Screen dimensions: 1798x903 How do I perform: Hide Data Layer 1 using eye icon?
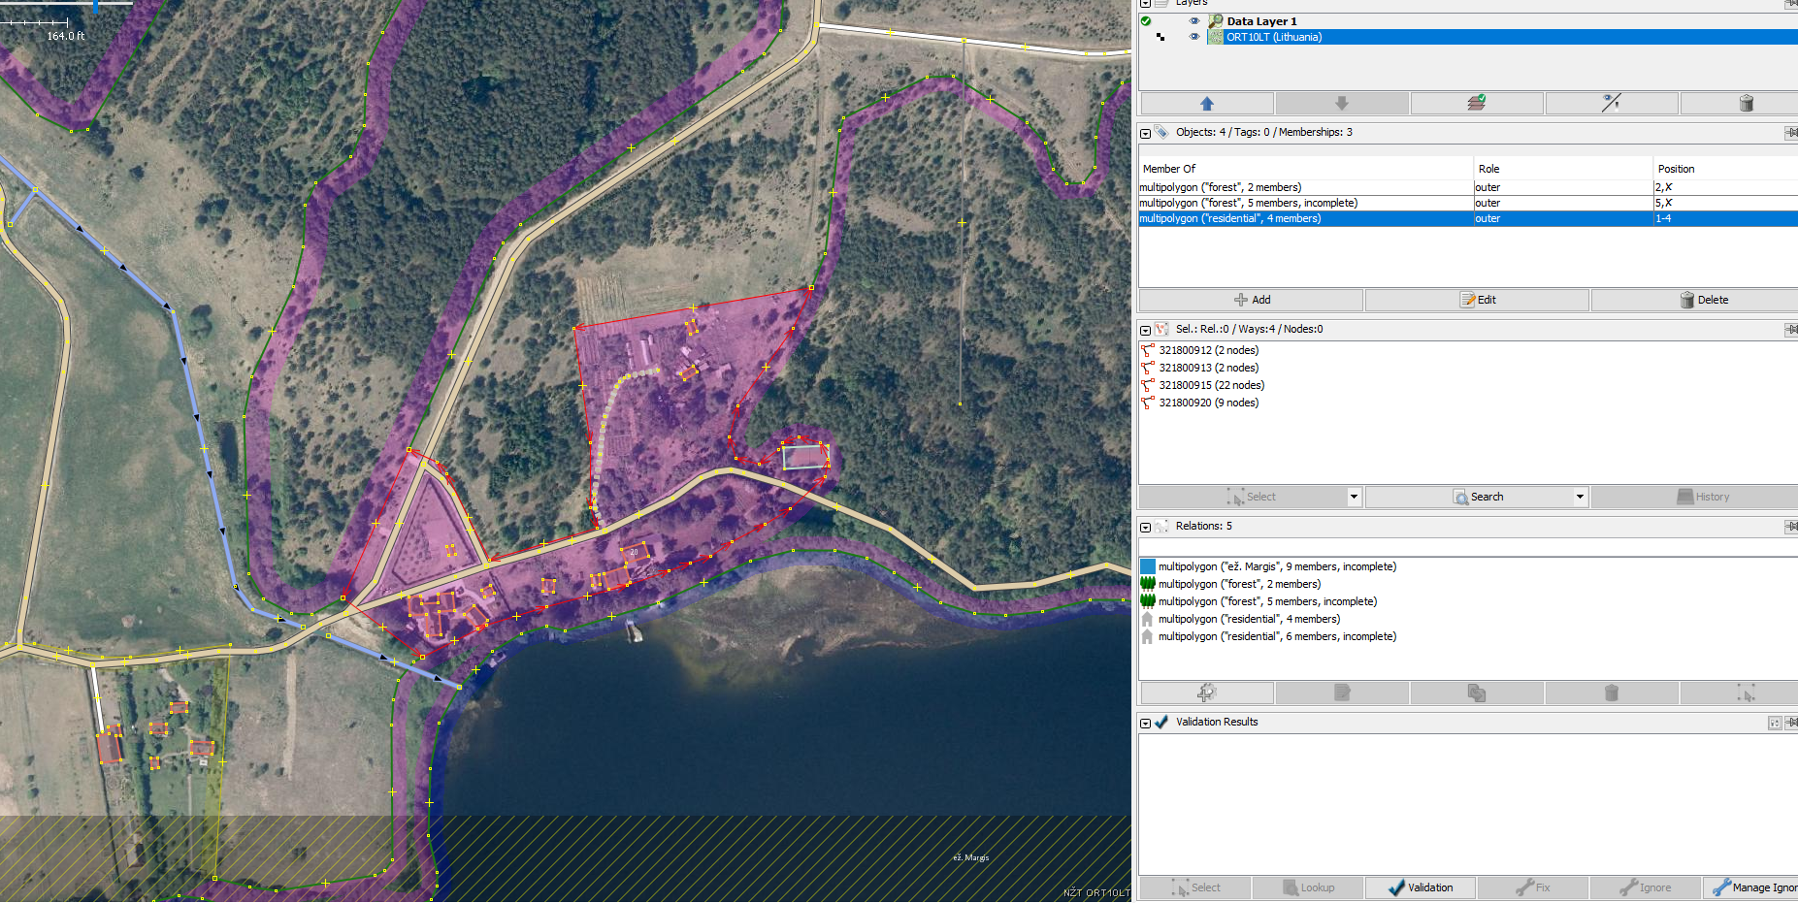[1194, 21]
